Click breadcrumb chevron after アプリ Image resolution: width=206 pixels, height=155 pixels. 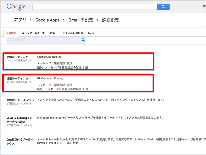point(31,20)
